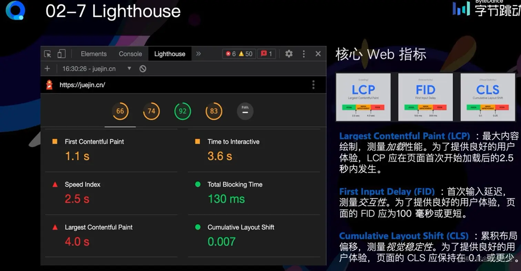This screenshot has height=271, width=521.
Task: Click the blue First Input Delay (FID) heading
Action: pos(387,191)
